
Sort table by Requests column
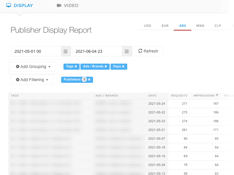tap(179, 95)
